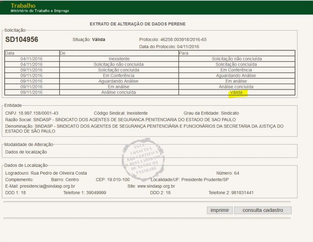The height and width of the screenshot is (242, 313).
Task: Click DDD 2: 18
Action: (x=160, y=193)
